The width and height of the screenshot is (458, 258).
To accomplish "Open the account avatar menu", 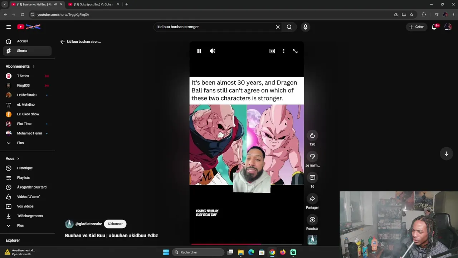I will point(448,27).
